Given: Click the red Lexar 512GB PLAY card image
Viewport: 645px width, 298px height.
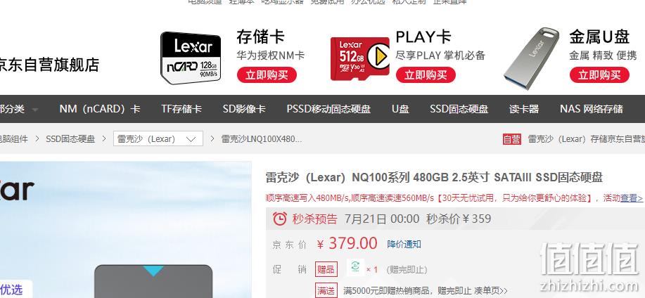Looking at the screenshot, I should pyautogui.click(x=360, y=58).
